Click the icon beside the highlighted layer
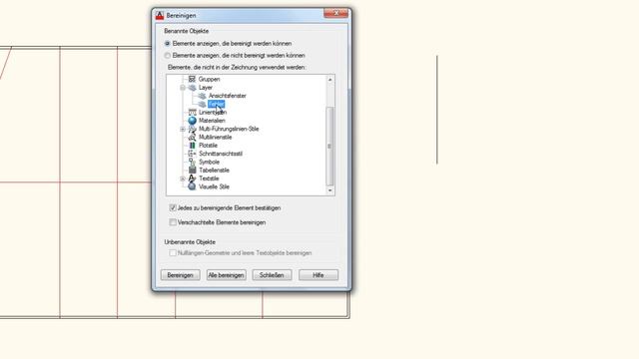The height and width of the screenshot is (359, 639). tap(202, 104)
